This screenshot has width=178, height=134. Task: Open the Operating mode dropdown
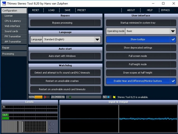click(x=173, y=31)
